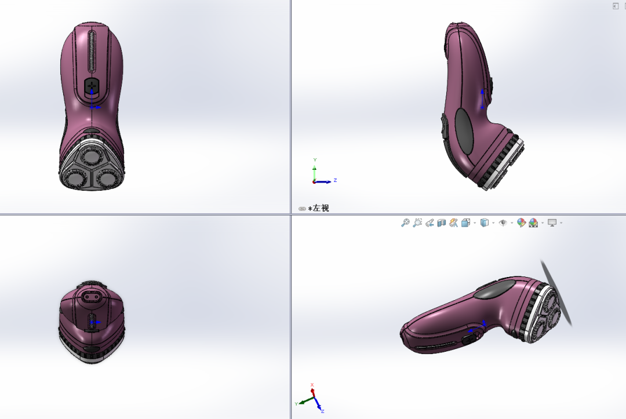Click the Apply Scene icon
Image resolution: width=626 pixels, height=419 pixels.
pos(533,223)
